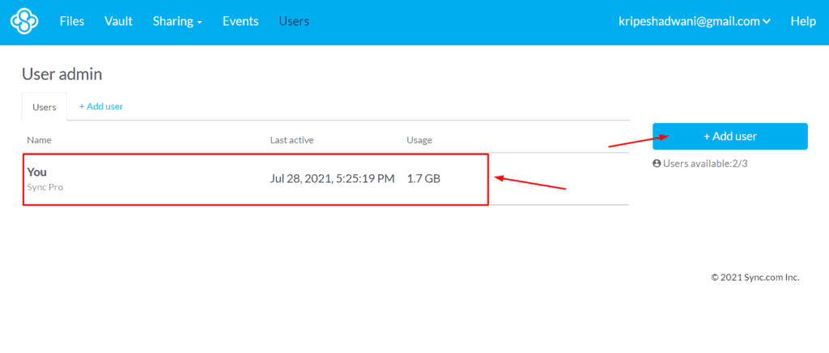
Task: Click the Sync logo icon
Action: [25, 22]
